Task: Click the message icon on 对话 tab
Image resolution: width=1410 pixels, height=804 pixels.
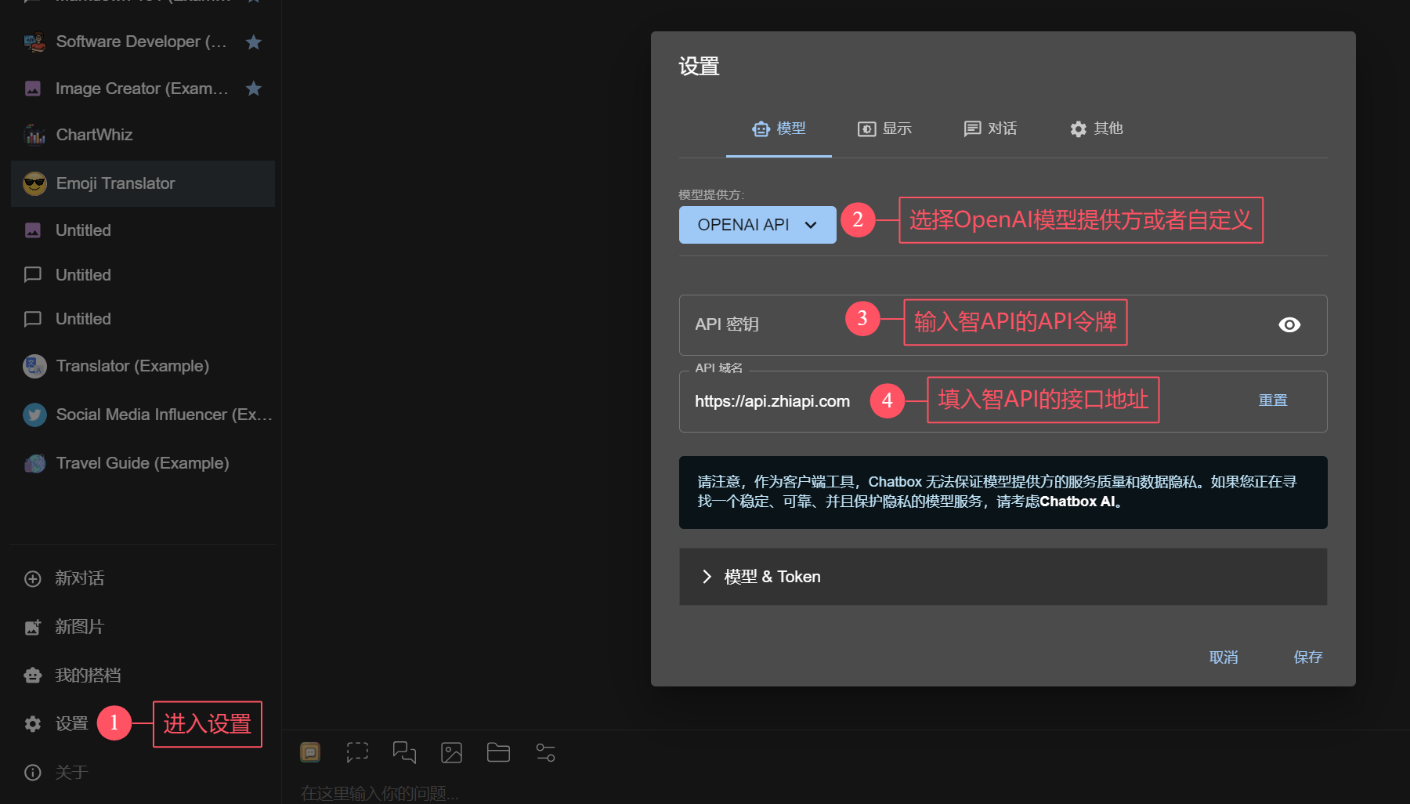Action: pyautogui.click(x=972, y=129)
